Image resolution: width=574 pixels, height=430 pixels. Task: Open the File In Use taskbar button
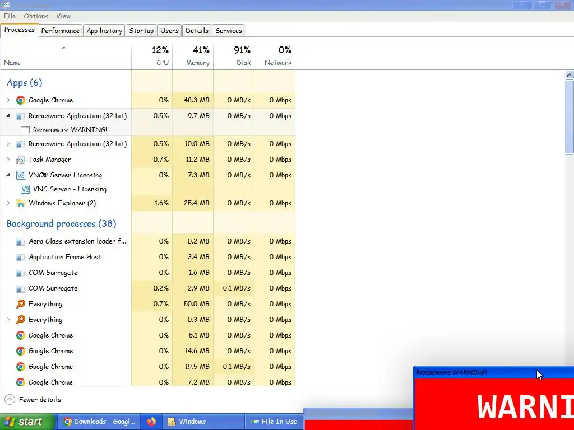pyautogui.click(x=274, y=422)
